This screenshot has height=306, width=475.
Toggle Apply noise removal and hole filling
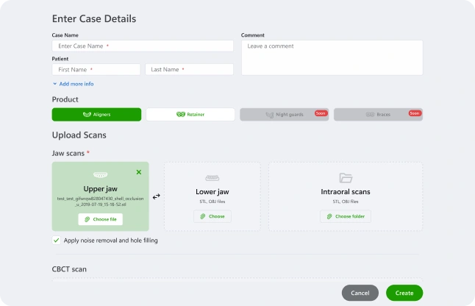point(57,240)
